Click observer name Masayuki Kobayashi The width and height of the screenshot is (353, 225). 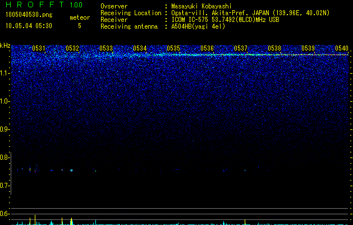coord(201,6)
